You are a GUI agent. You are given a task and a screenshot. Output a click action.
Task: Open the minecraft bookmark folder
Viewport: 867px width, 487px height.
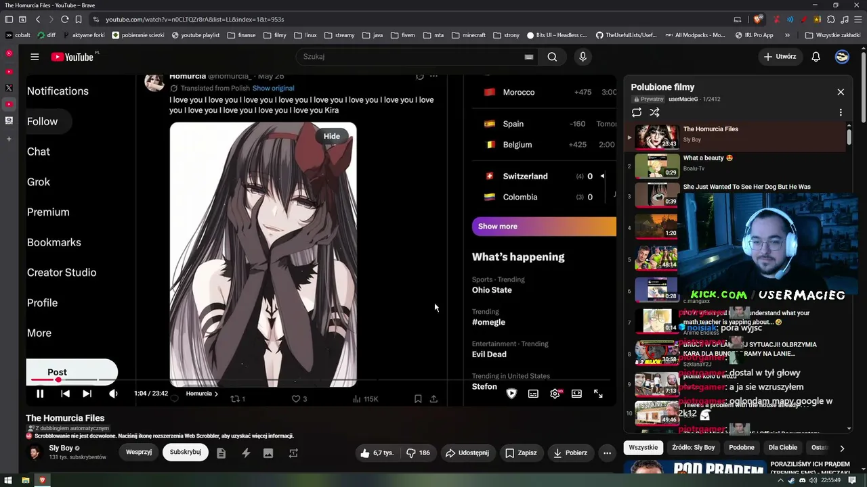pos(469,35)
